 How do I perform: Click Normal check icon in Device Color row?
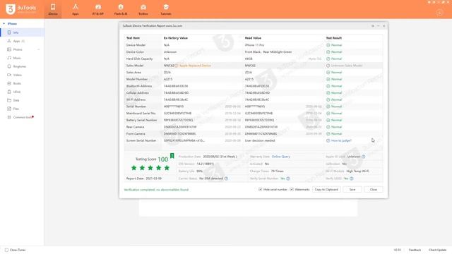[x=328, y=52]
